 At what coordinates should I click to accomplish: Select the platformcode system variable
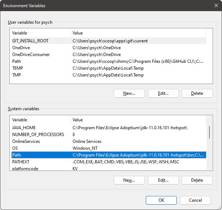pos(109,168)
